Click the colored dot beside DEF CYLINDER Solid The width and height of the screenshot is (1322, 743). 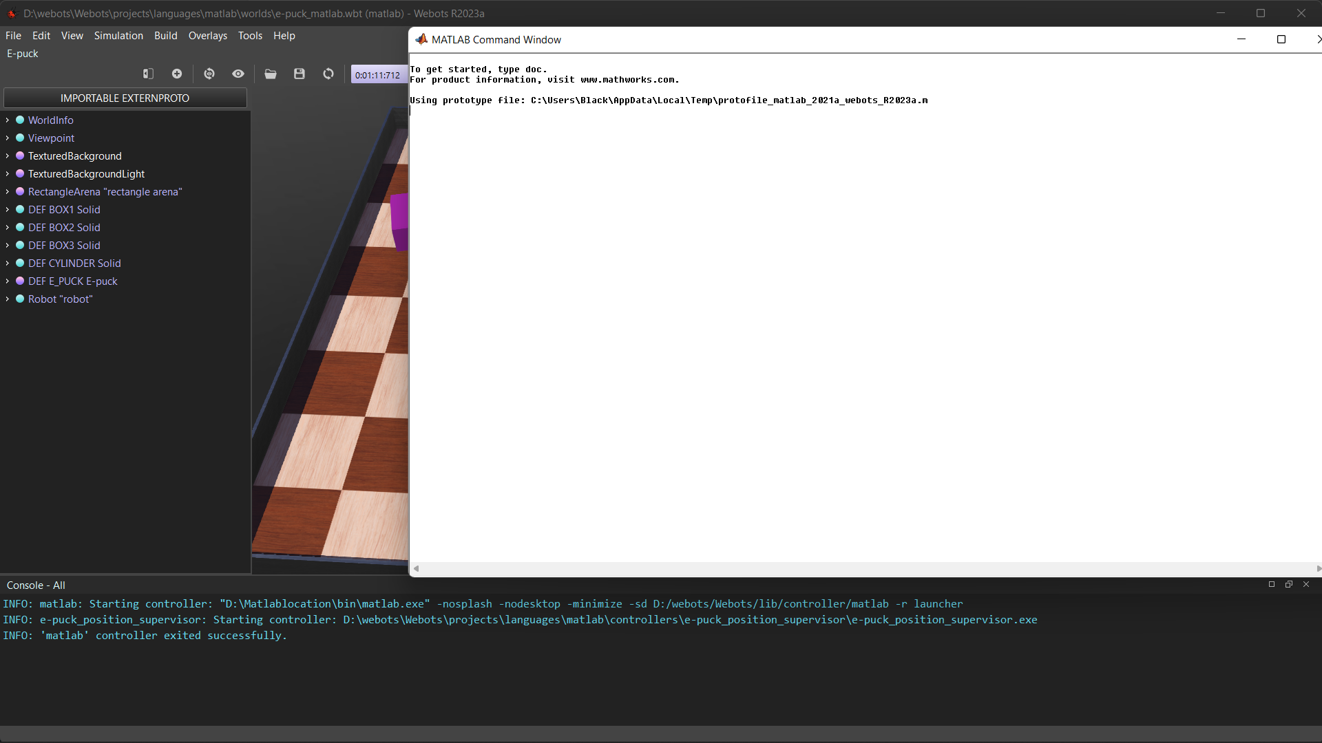click(19, 263)
